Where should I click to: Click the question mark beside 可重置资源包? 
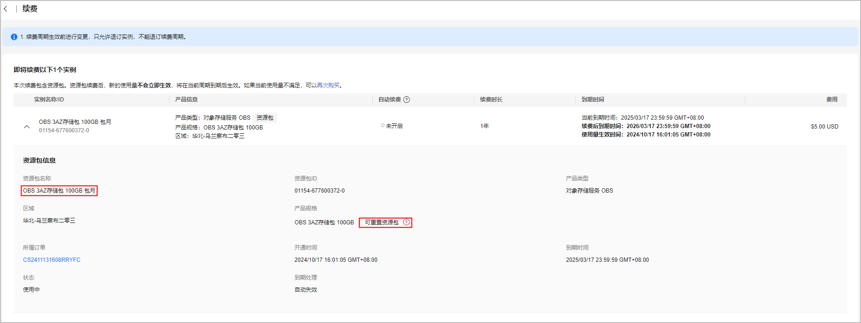406,223
